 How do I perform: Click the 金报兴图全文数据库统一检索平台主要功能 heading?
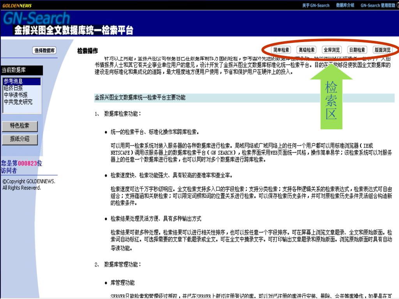click(140, 98)
